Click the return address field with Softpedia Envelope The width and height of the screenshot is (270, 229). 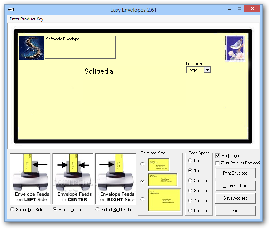80,47
